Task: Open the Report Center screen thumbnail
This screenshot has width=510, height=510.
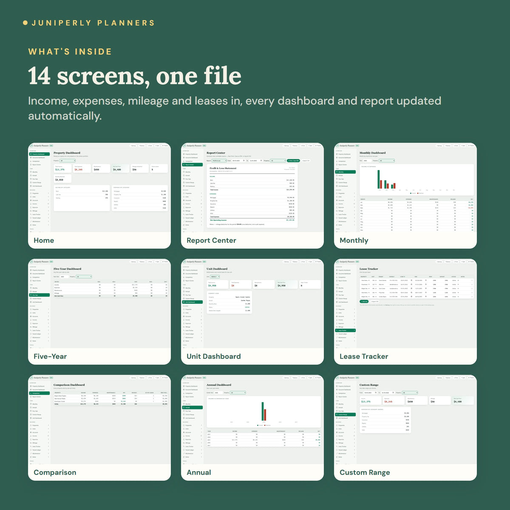Action: pyautogui.click(x=252, y=195)
